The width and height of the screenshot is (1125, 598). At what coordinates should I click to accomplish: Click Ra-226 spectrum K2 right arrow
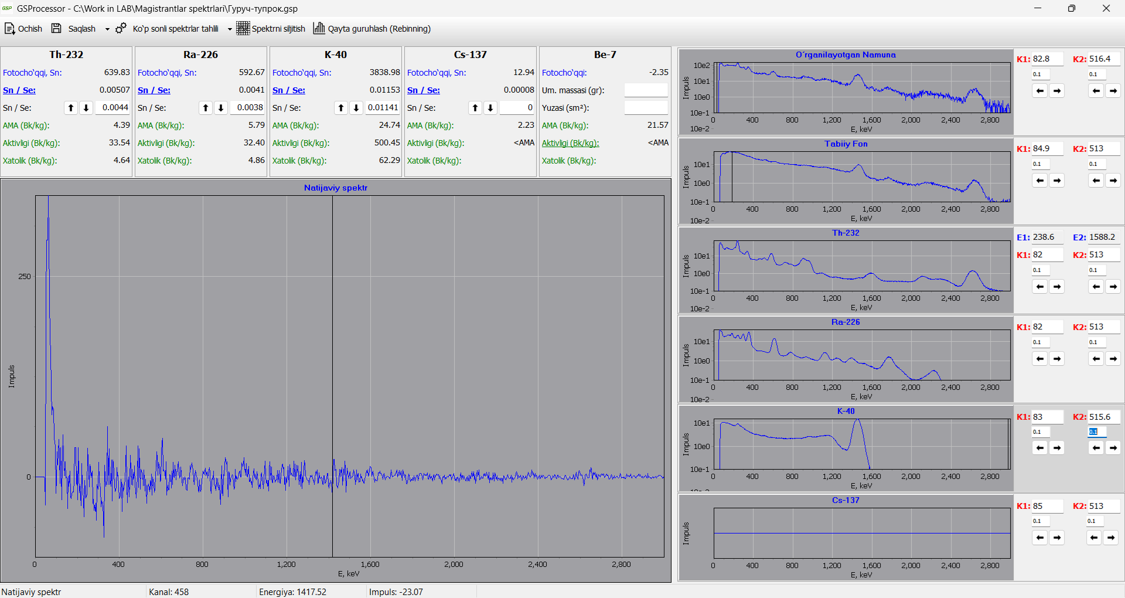pos(1113,359)
